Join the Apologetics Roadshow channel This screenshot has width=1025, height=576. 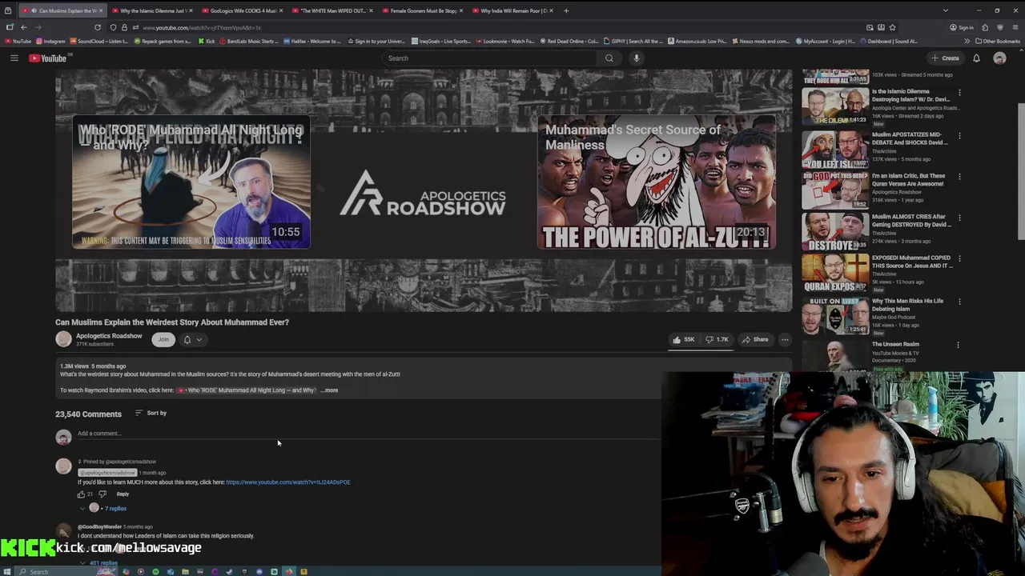[163, 339]
